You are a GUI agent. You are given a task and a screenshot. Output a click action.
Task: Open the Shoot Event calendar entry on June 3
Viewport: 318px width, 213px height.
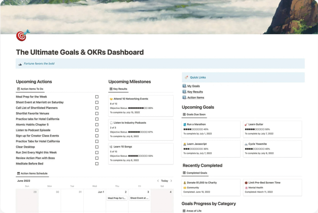point(139,198)
